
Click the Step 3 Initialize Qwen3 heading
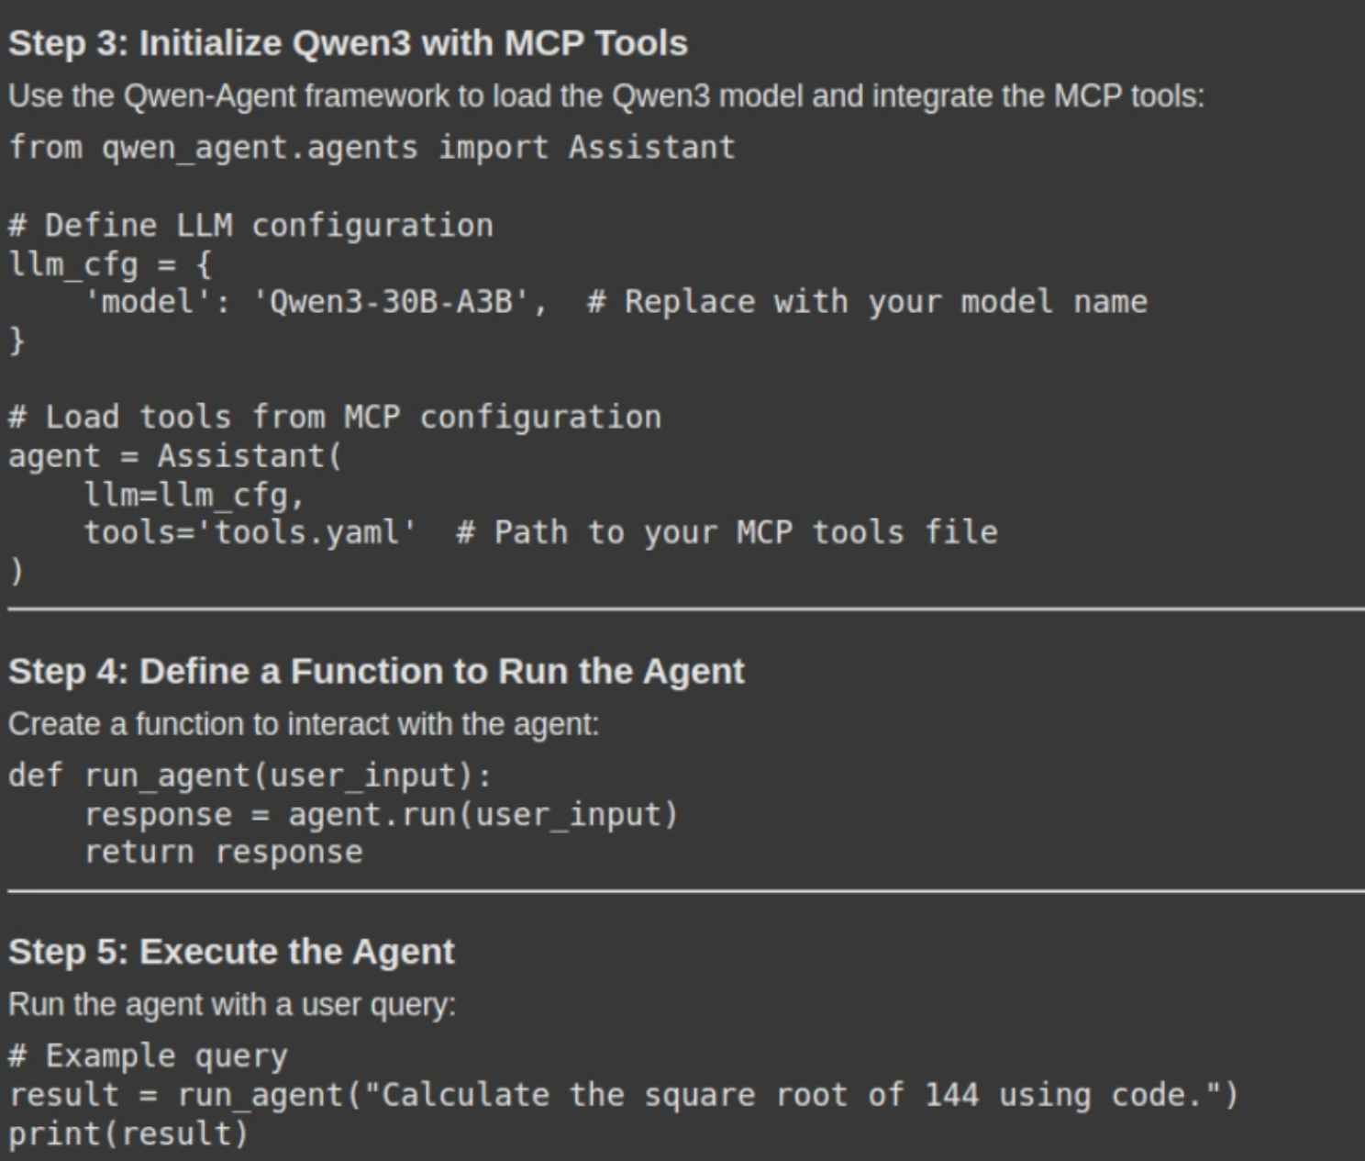[348, 43]
